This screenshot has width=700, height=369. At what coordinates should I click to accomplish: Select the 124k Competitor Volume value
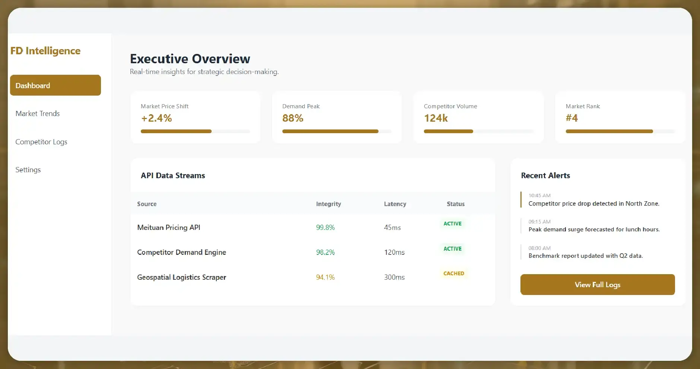[x=436, y=118]
